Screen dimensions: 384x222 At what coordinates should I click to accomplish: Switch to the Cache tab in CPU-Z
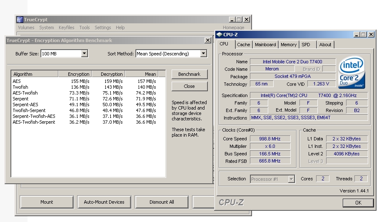click(x=243, y=45)
